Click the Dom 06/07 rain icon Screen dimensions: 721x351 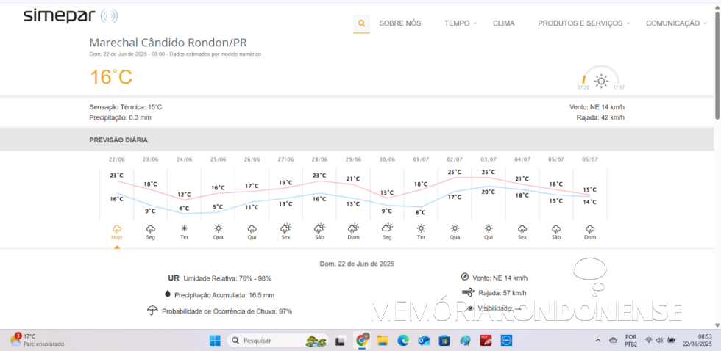click(x=590, y=228)
